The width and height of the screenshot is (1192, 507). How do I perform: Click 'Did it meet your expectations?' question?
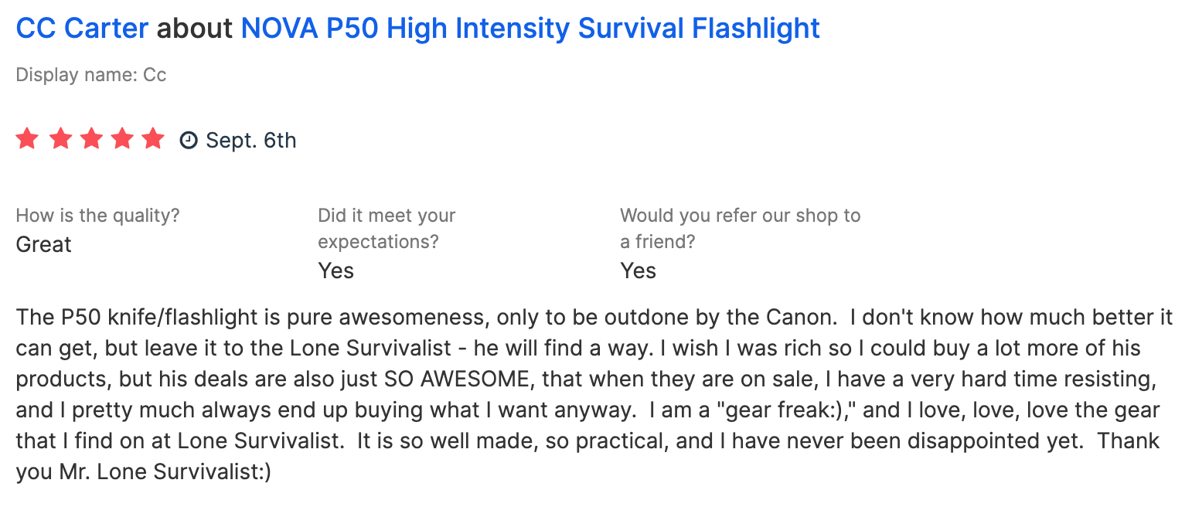387,228
